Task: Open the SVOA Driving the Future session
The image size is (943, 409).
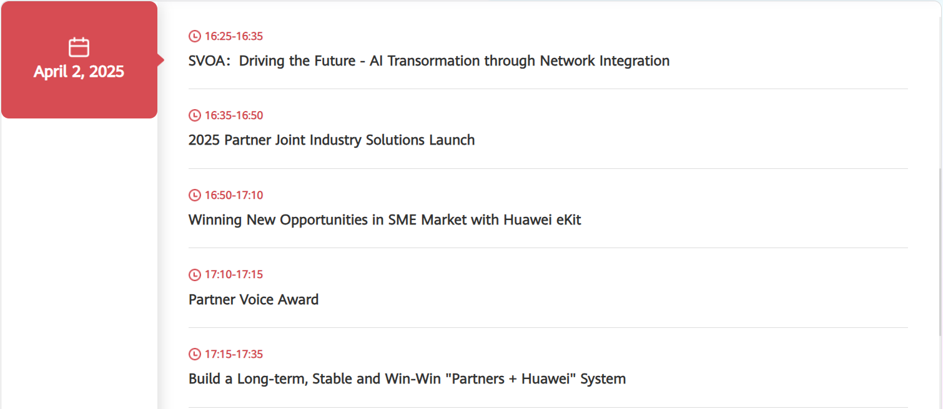Action: (x=429, y=61)
